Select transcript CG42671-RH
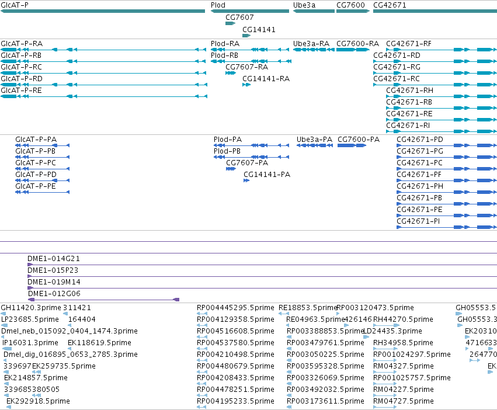497x410 pixels. pyautogui.click(x=409, y=91)
